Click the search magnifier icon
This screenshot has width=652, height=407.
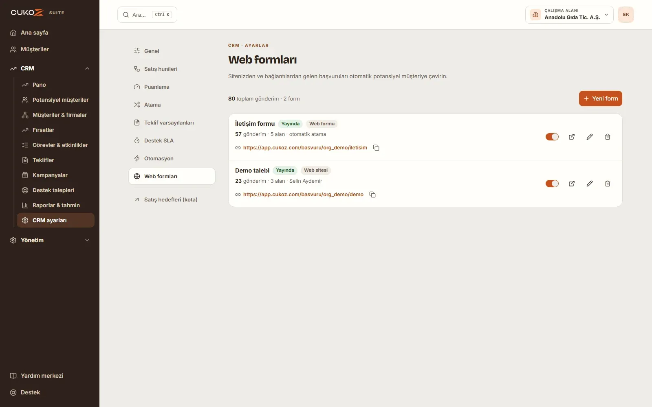(126, 15)
